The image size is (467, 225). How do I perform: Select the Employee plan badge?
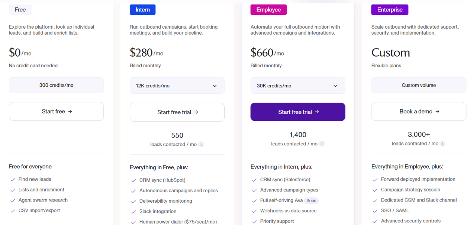click(x=268, y=10)
